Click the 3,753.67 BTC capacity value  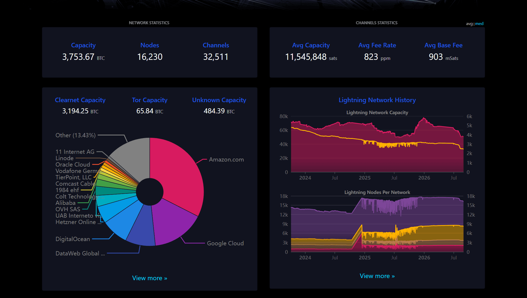[83, 57]
